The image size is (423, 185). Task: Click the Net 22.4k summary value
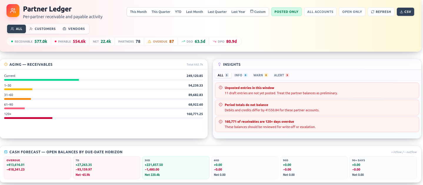[106, 41]
